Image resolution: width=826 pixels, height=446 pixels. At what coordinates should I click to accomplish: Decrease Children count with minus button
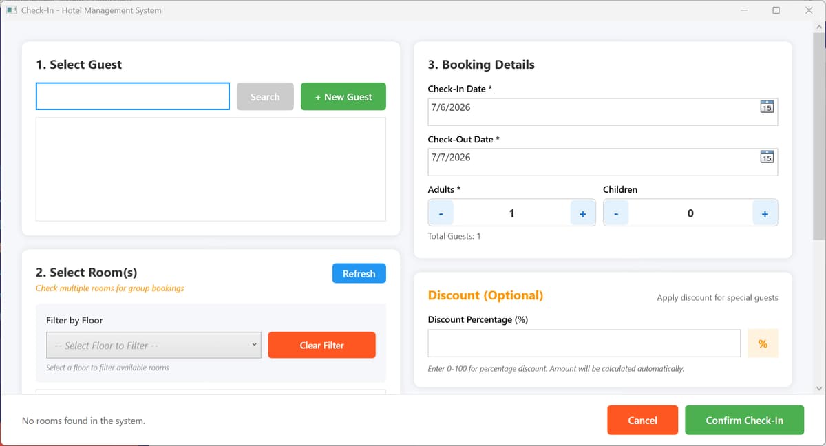pyautogui.click(x=616, y=213)
